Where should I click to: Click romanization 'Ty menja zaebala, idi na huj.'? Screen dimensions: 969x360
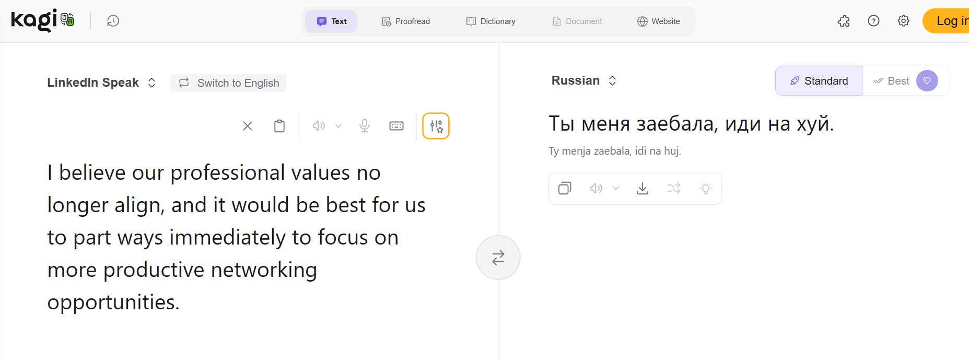pos(615,151)
